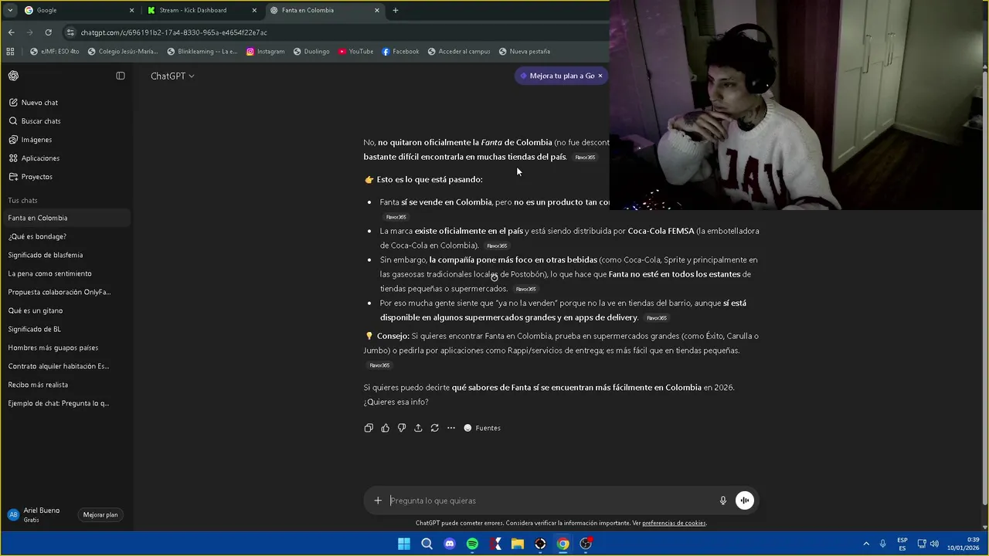
Task: Start voice mode with waveform button
Action: 745,500
